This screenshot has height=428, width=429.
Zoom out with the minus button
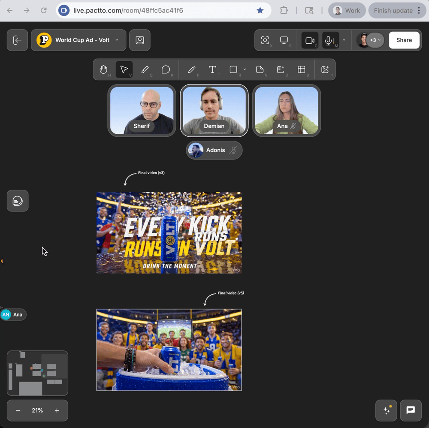click(x=18, y=410)
